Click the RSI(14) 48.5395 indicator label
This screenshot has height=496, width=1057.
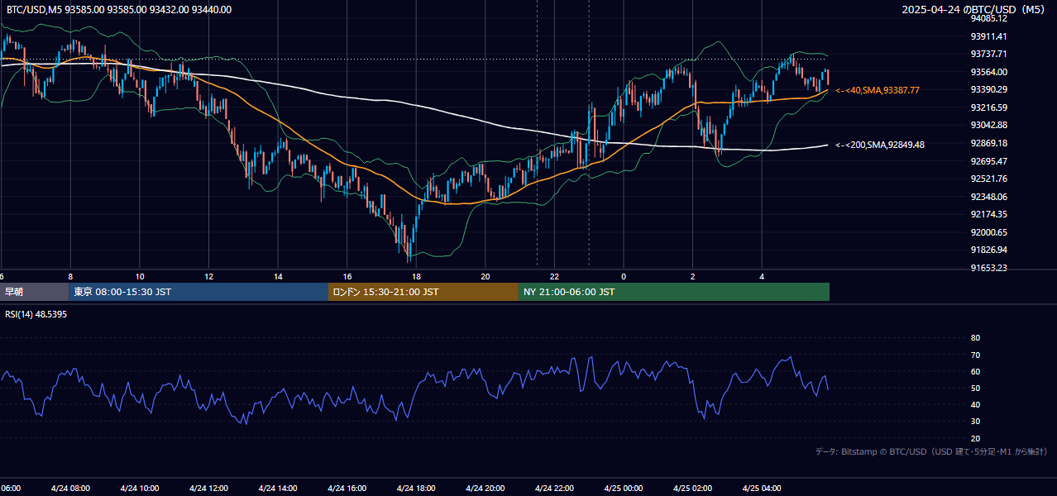pos(36,315)
